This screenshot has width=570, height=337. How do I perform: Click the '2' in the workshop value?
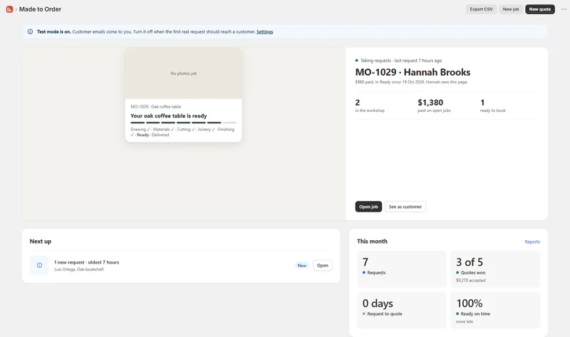(x=358, y=103)
